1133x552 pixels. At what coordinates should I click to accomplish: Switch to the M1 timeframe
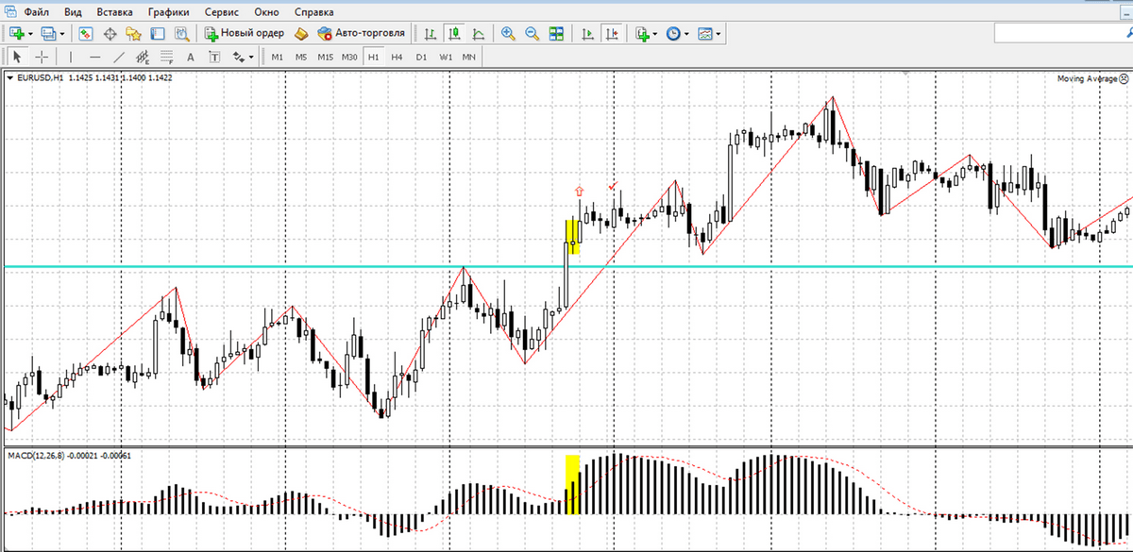[x=277, y=58]
